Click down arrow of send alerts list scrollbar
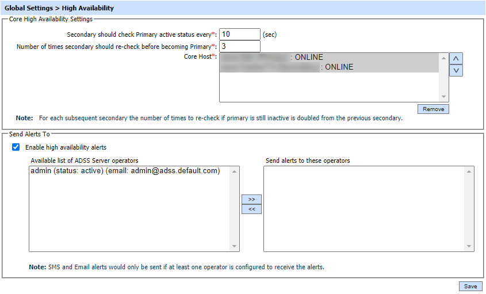This screenshot has height=294, width=486. click(x=469, y=246)
